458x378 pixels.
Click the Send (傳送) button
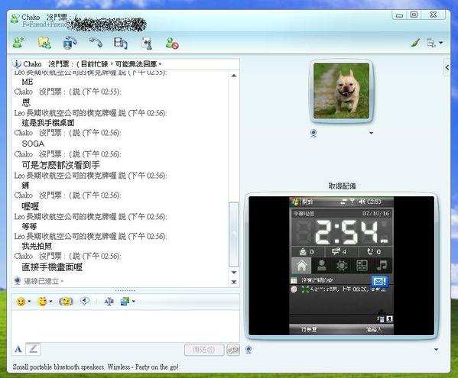coord(204,350)
